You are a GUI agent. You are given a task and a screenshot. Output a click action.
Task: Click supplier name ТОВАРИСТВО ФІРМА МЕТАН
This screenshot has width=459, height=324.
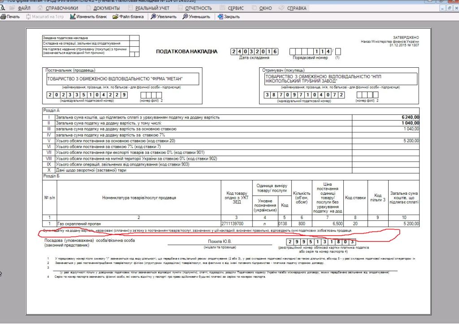pyautogui.click(x=123, y=79)
